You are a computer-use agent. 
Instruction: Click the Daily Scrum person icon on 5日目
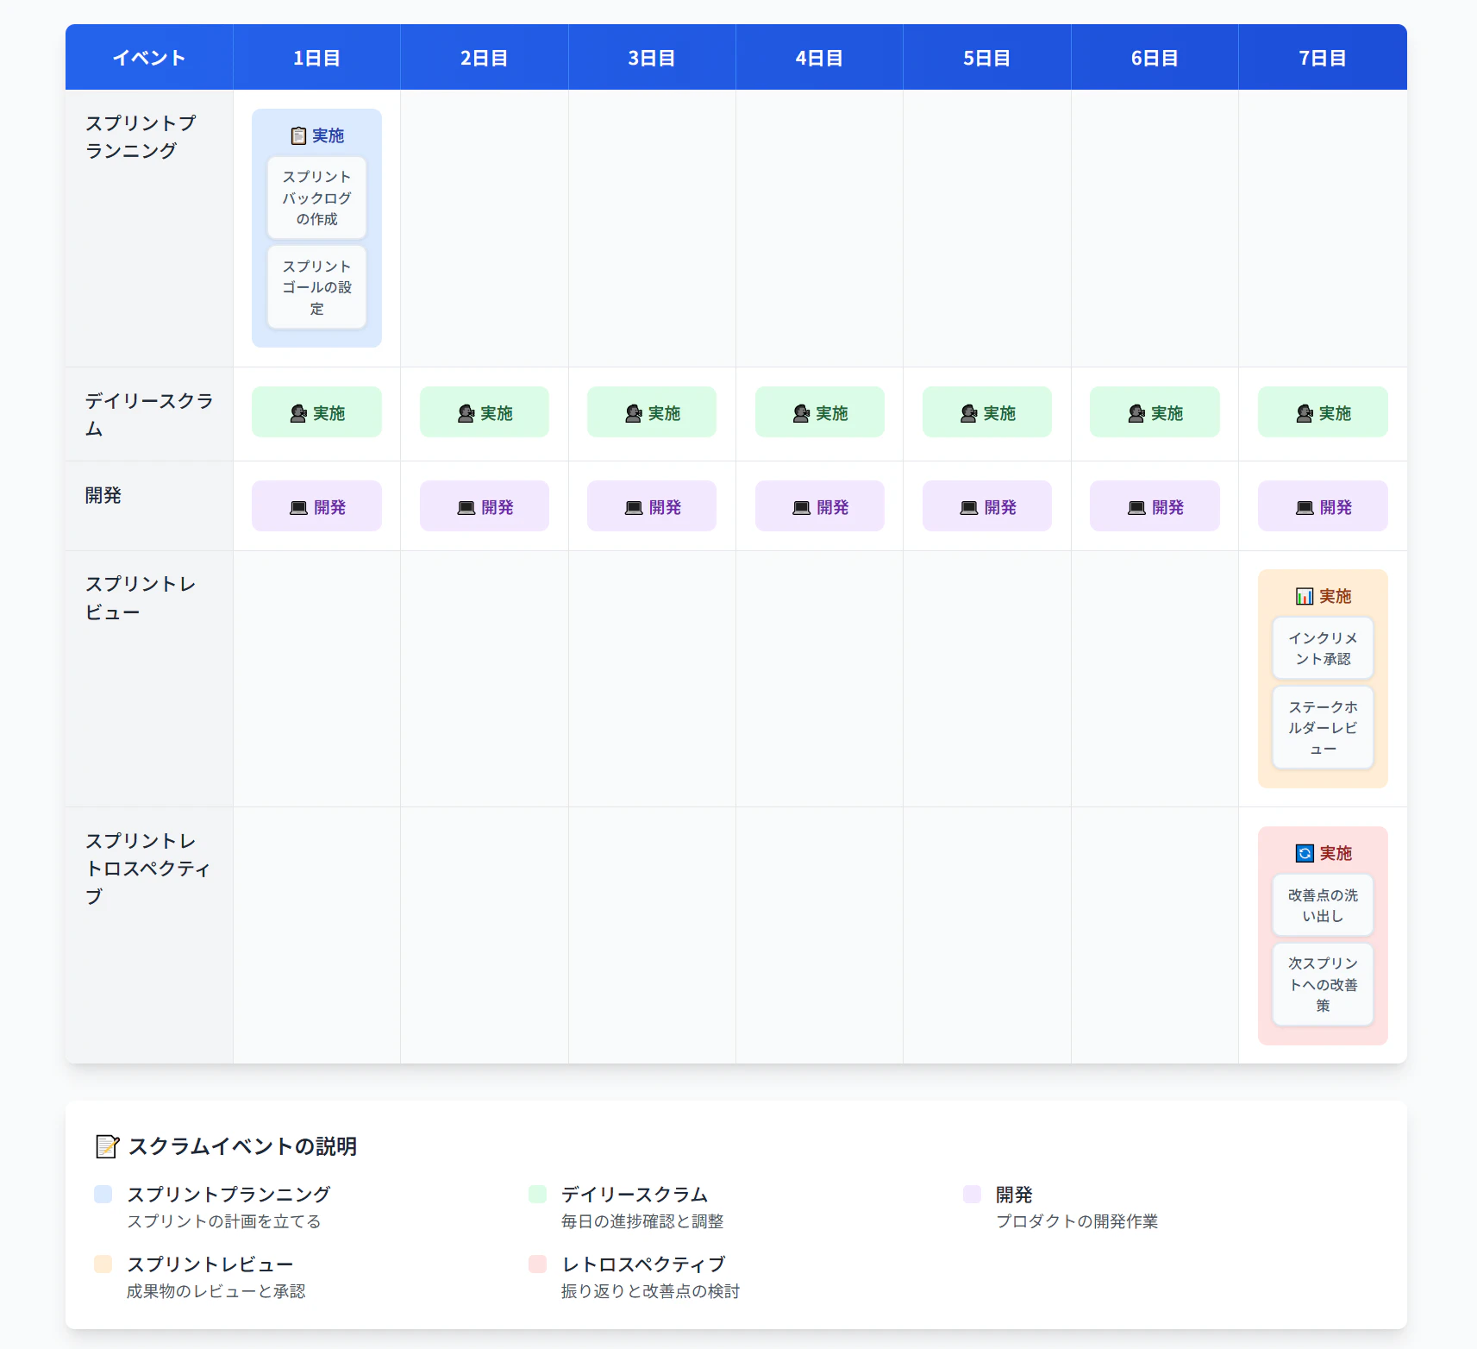(969, 413)
